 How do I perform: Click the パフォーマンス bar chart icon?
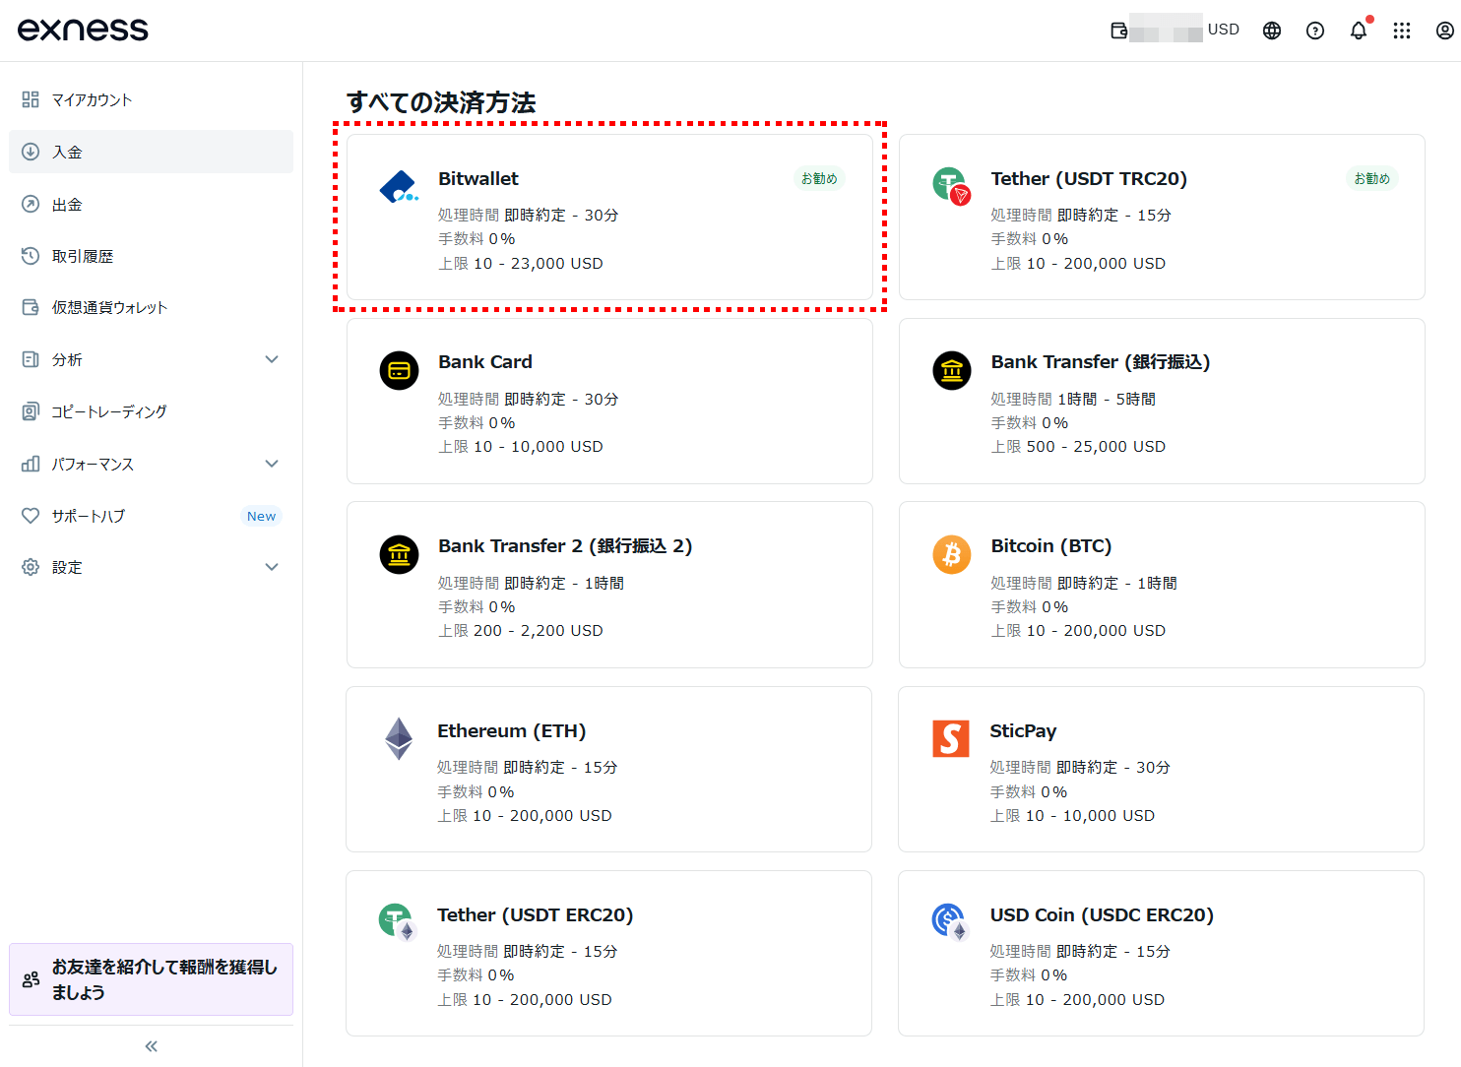(x=31, y=464)
